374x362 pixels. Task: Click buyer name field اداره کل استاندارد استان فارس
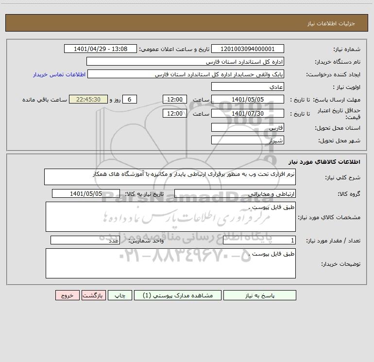point(185,61)
